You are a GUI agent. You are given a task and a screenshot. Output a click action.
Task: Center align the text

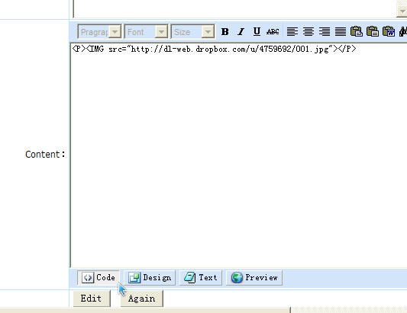[308, 32]
